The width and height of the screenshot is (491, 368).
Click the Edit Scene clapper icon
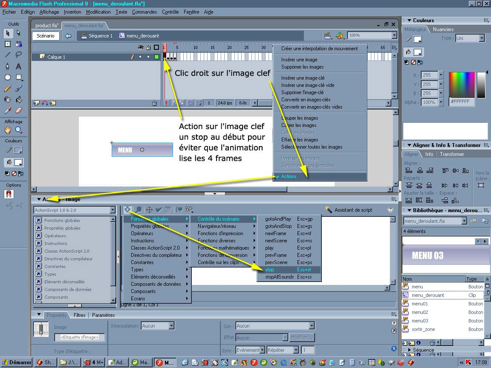coord(327,36)
